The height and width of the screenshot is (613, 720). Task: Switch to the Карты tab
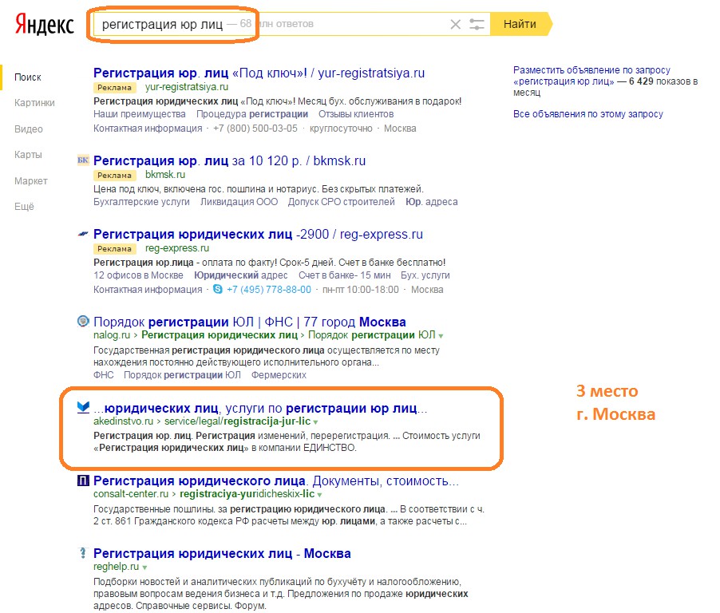point(28,155)
